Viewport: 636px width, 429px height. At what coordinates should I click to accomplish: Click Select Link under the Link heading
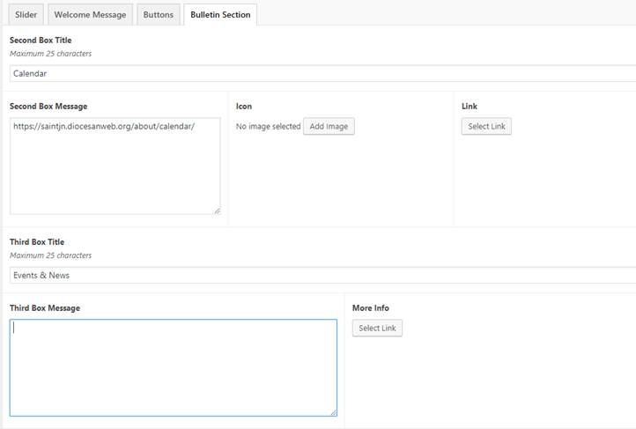[x=486, y=127]
